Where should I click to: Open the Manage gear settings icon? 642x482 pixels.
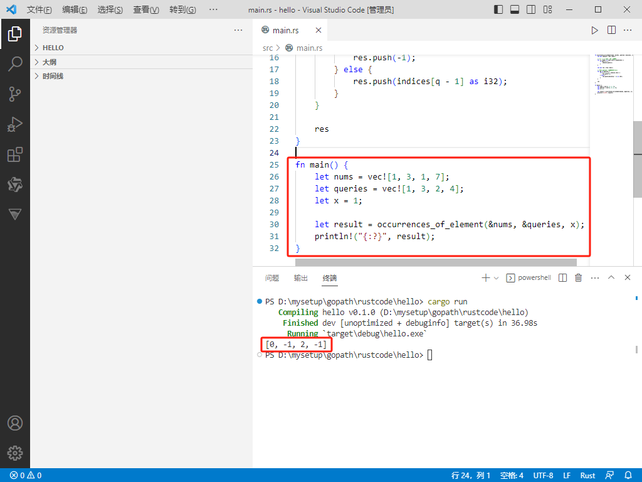[x=15, y=453]
